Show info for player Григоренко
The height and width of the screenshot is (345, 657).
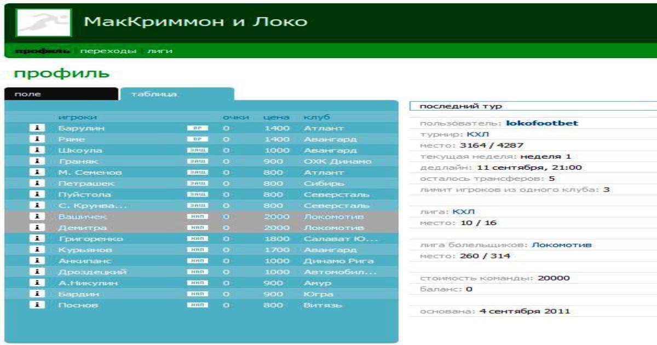point(36,239)
